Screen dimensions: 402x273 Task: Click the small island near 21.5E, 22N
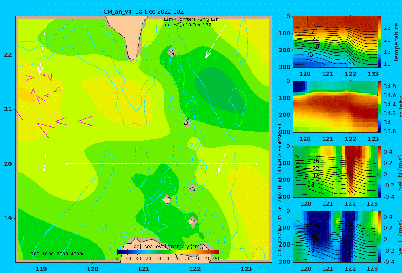click(x=172, y=53)
